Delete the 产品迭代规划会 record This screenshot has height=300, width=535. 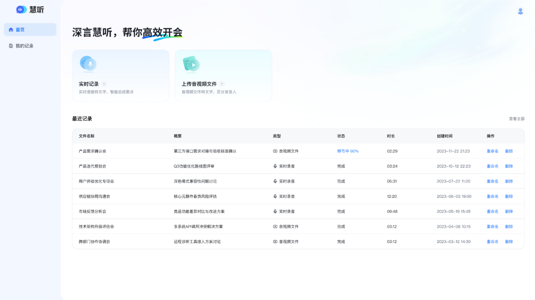click(509, 166)
